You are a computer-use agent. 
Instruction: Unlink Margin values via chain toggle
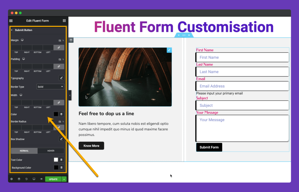tap(59, 47)
